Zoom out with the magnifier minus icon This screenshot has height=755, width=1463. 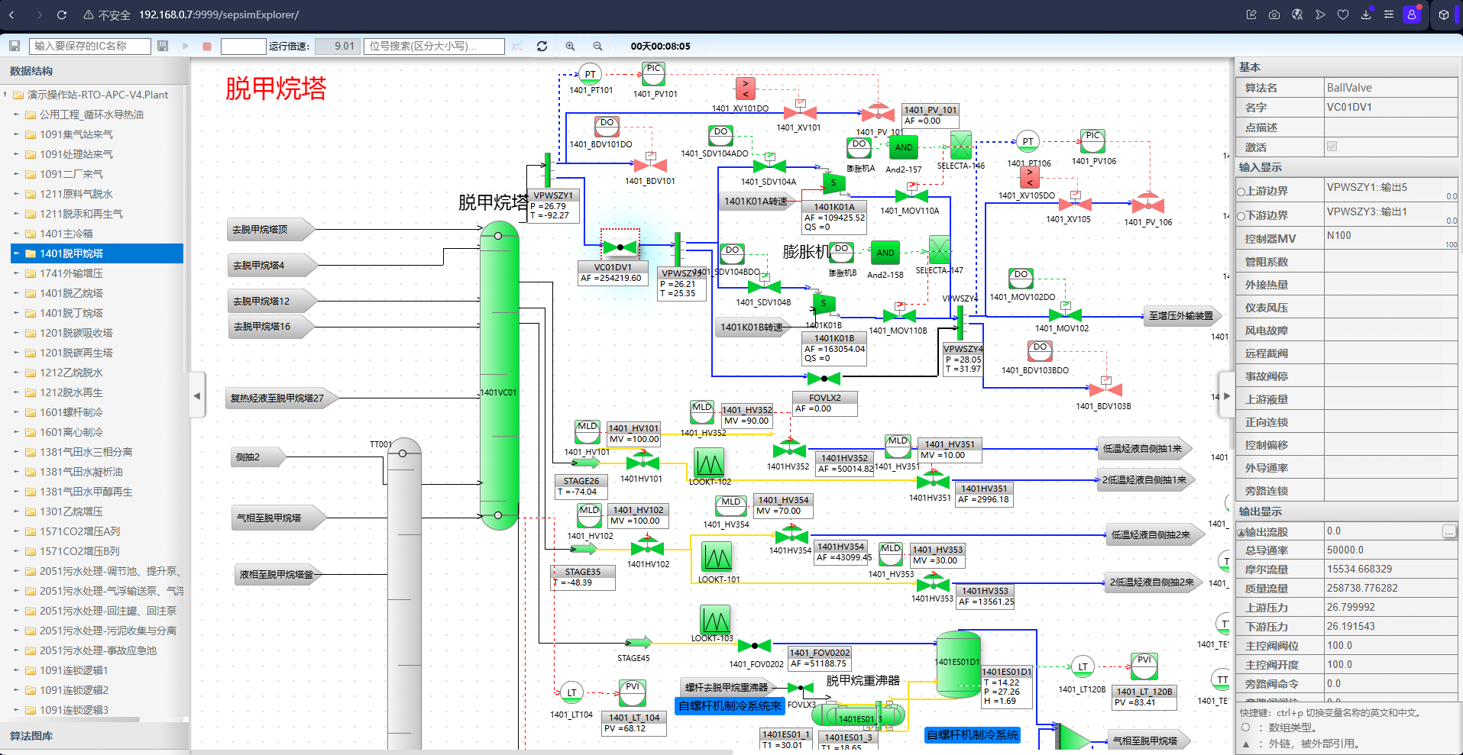tap(597, 46)
